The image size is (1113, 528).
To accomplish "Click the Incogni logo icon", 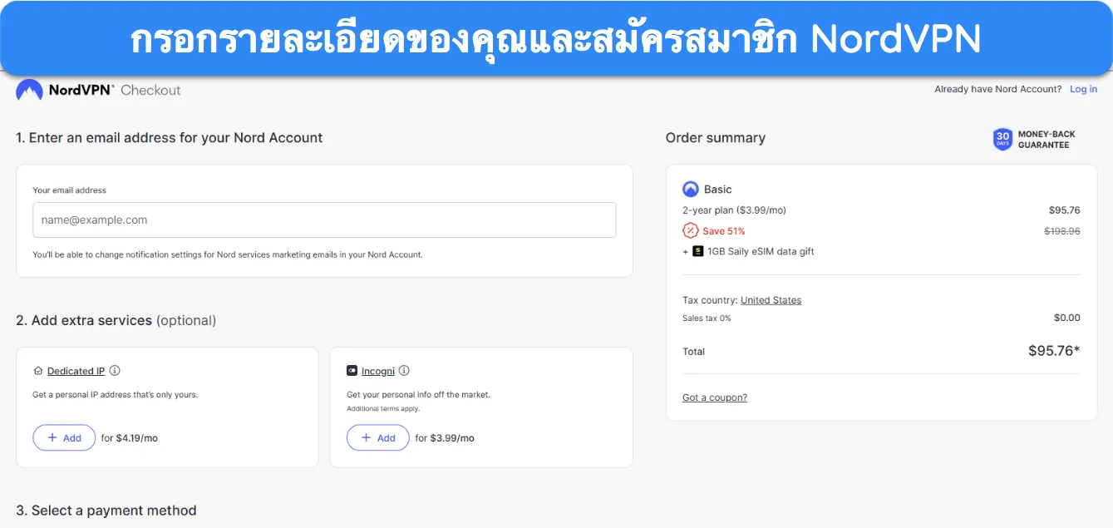I will [352, 371].
